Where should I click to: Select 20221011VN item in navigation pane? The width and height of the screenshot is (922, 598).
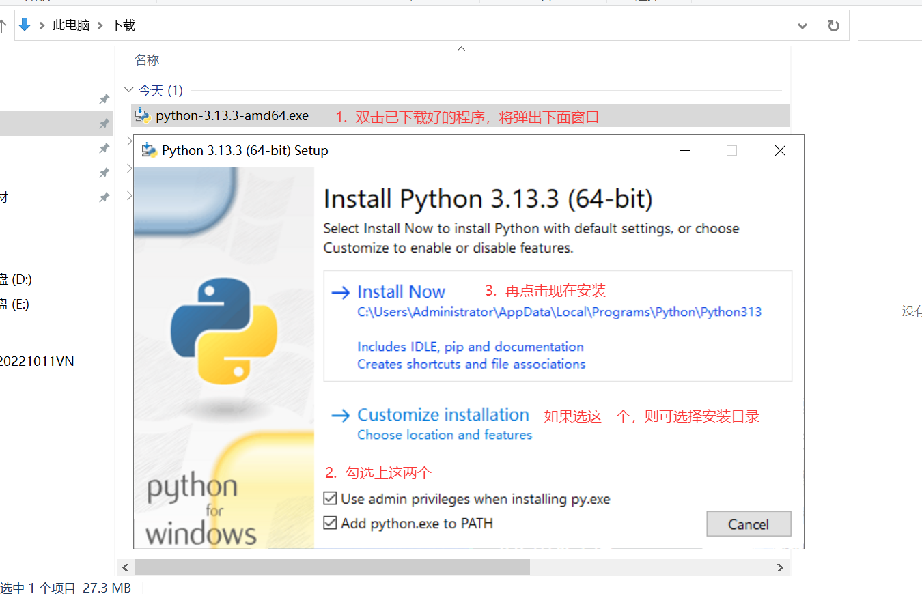[x=37, y=361]
